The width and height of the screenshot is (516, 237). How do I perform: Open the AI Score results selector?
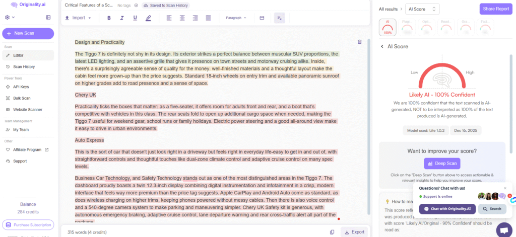423,9
